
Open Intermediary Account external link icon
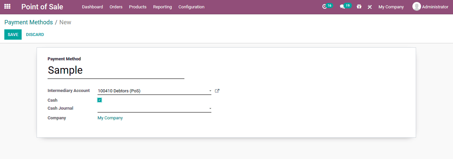[x=217, y=91]
